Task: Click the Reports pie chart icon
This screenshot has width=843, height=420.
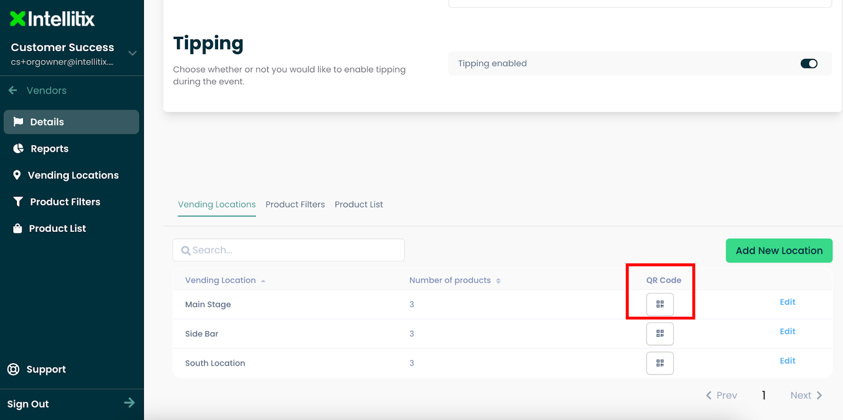Action: (18, 149)
